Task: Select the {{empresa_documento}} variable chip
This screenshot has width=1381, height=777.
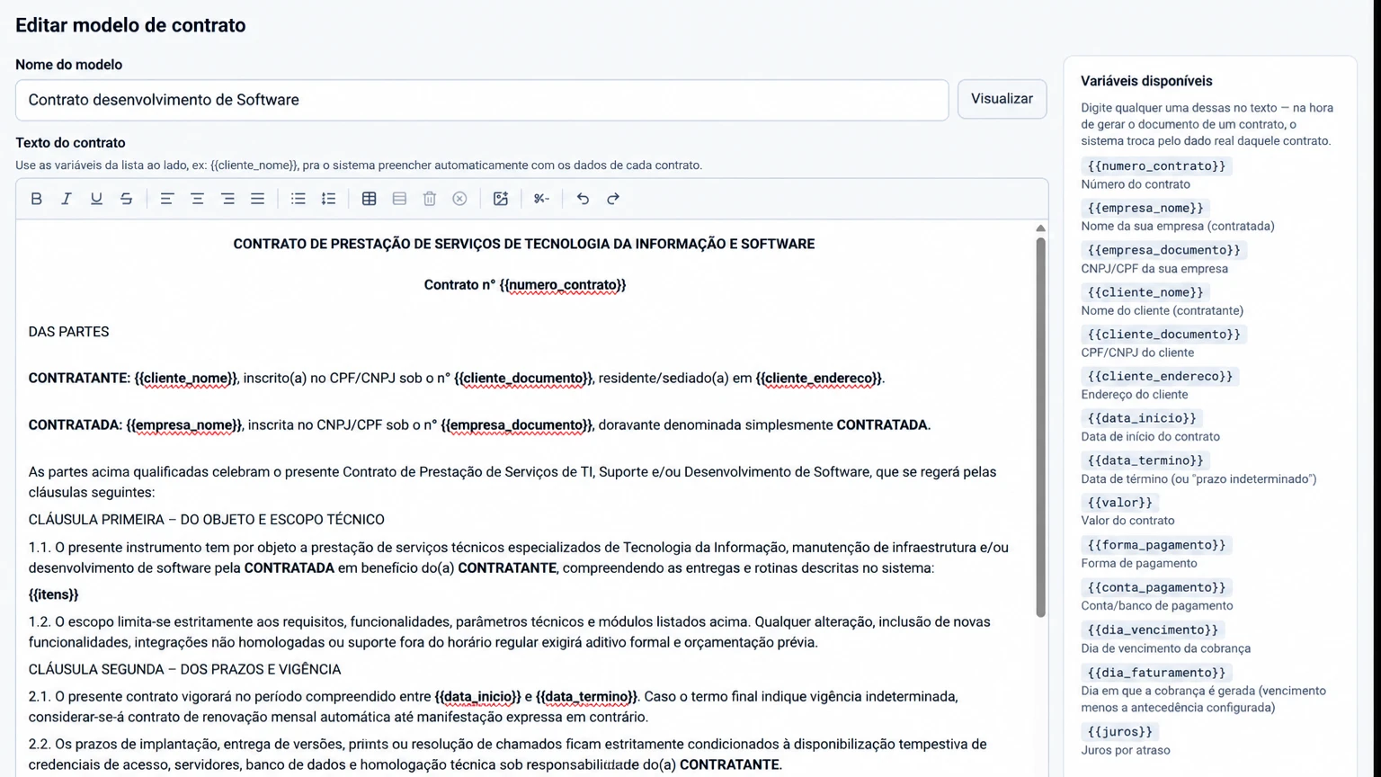Action: 1163,250
